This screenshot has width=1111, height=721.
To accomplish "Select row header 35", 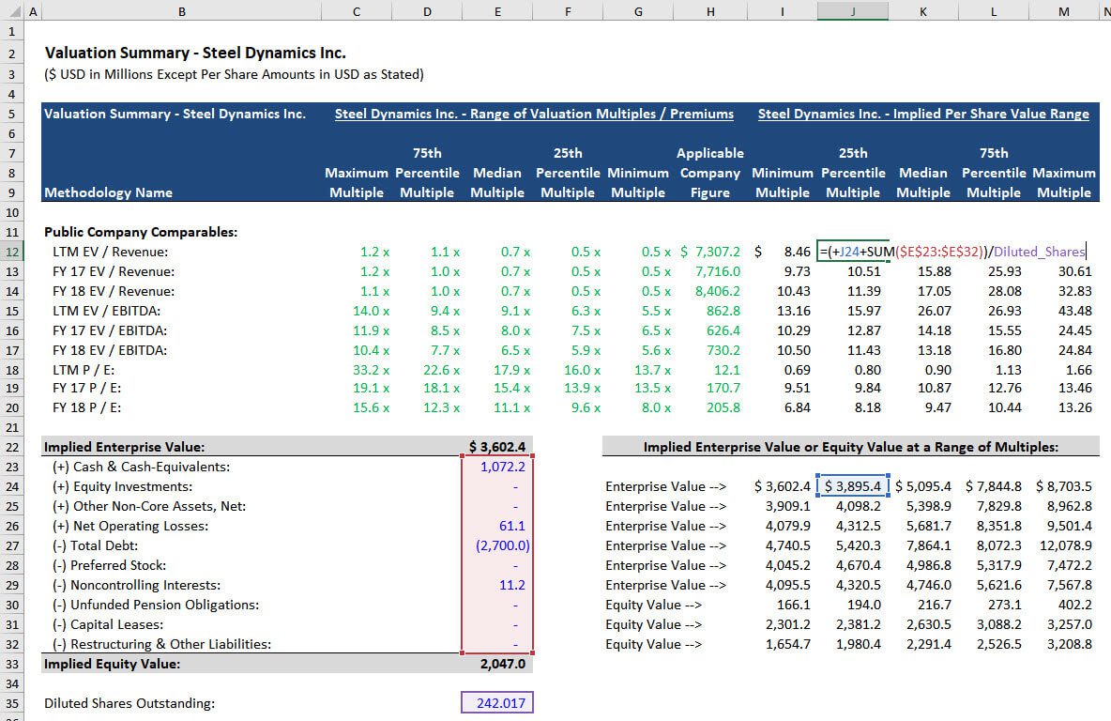I will click(12, 701).
